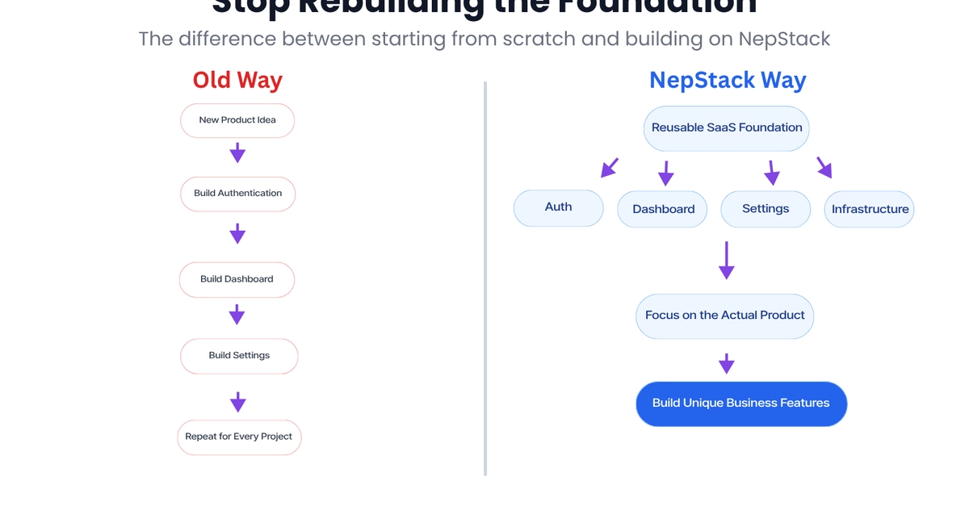Screen dimensions: 969x506
Task: Click the arrow above Repeat for Every Project
Action: [x=237, y=402]
